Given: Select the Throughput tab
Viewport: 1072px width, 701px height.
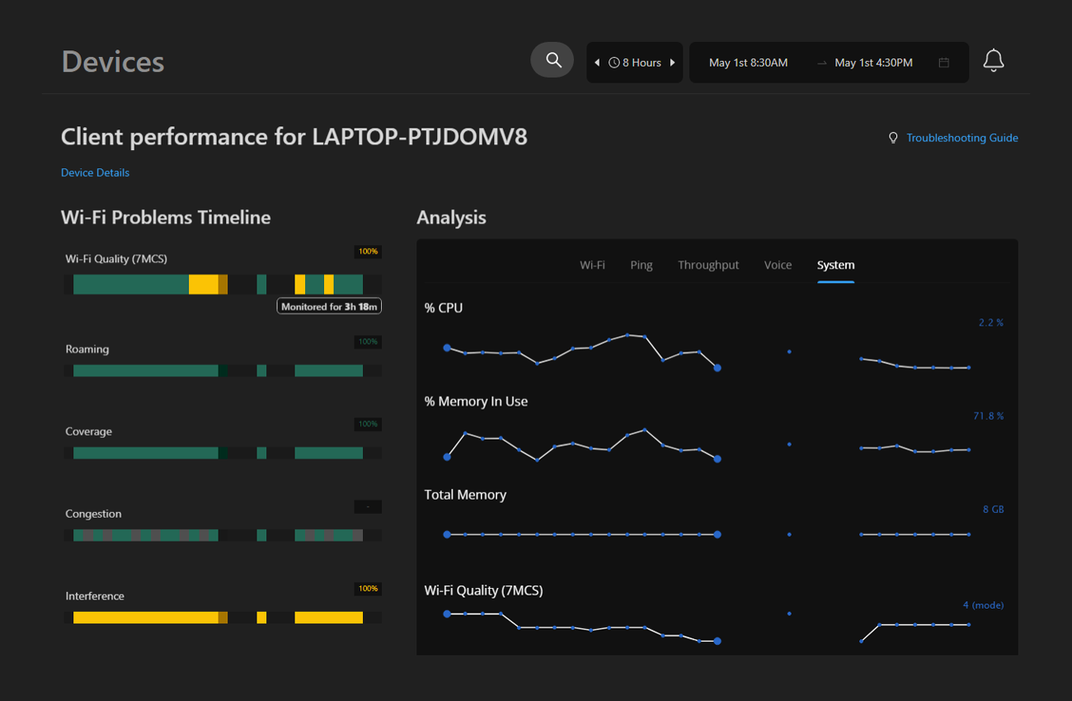Looking at the screenshot, I should point(708,265).
